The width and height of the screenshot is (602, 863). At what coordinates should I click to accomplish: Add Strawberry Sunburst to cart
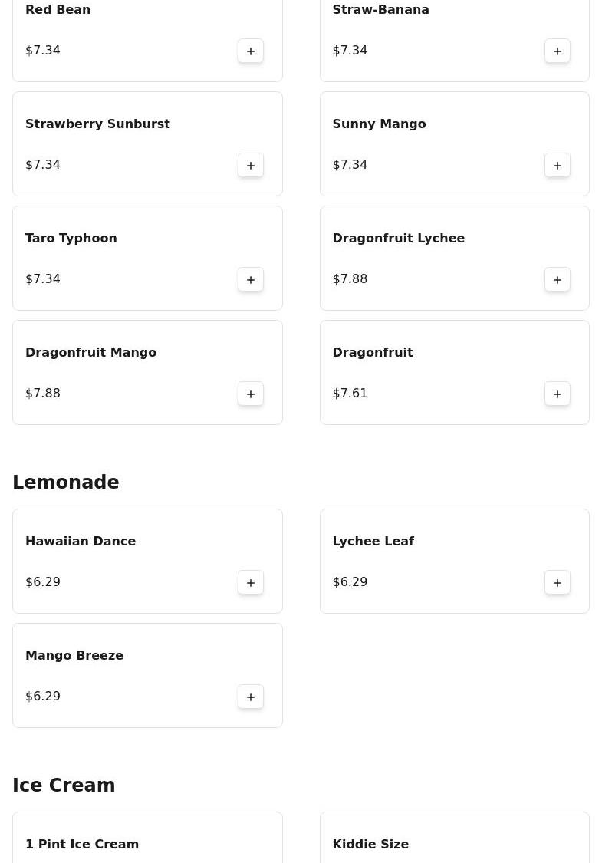coord(250,165)
